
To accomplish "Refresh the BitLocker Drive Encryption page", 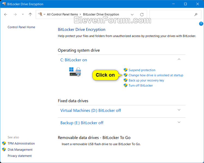I will (142, 15).
